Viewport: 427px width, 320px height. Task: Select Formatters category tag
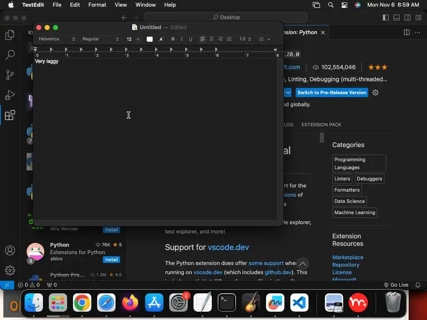click(347, 190)
